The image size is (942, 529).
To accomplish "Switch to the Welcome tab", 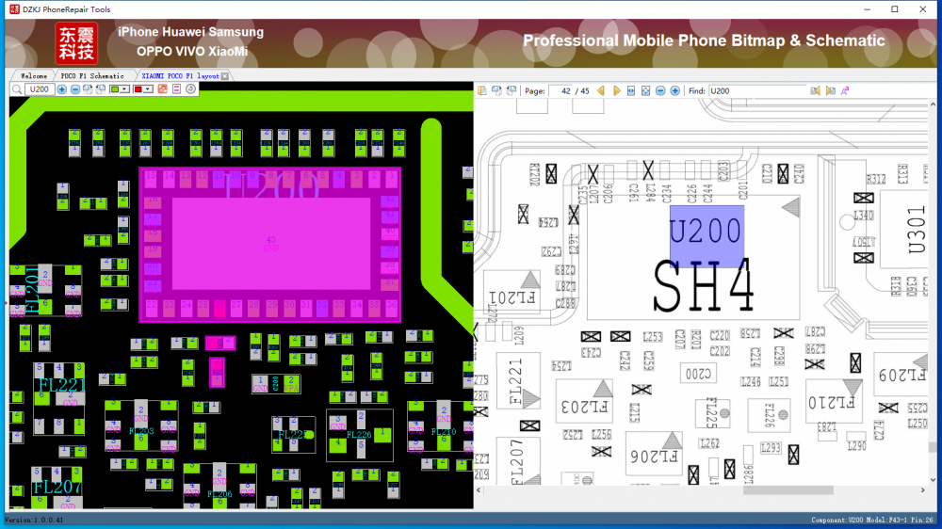I will point(33,75).
